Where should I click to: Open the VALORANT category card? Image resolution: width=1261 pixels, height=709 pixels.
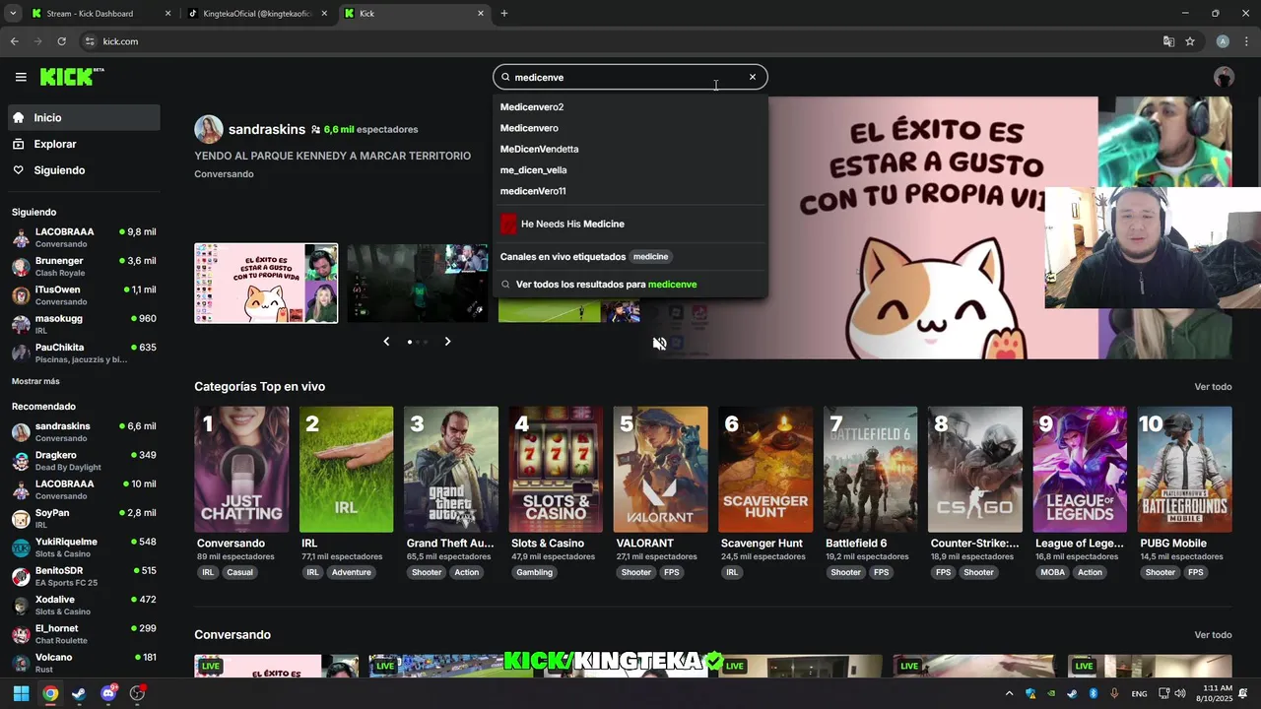[x=660, y=470]
